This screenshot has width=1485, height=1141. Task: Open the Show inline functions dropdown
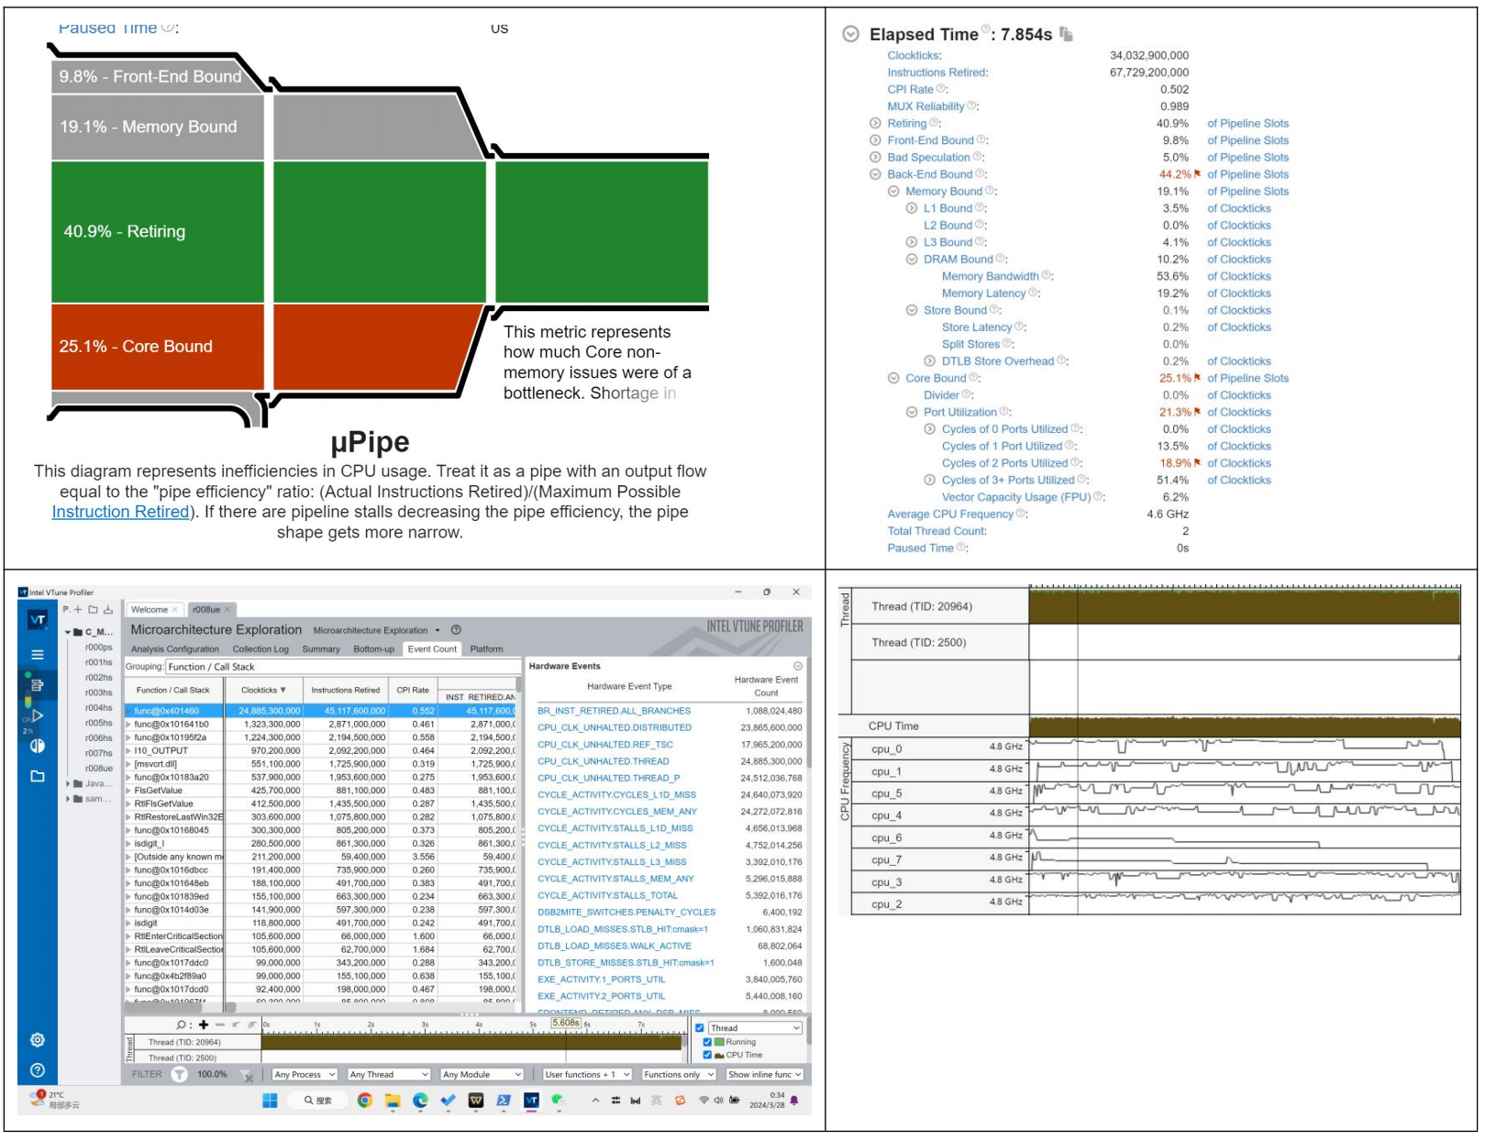click(765, 1074)
